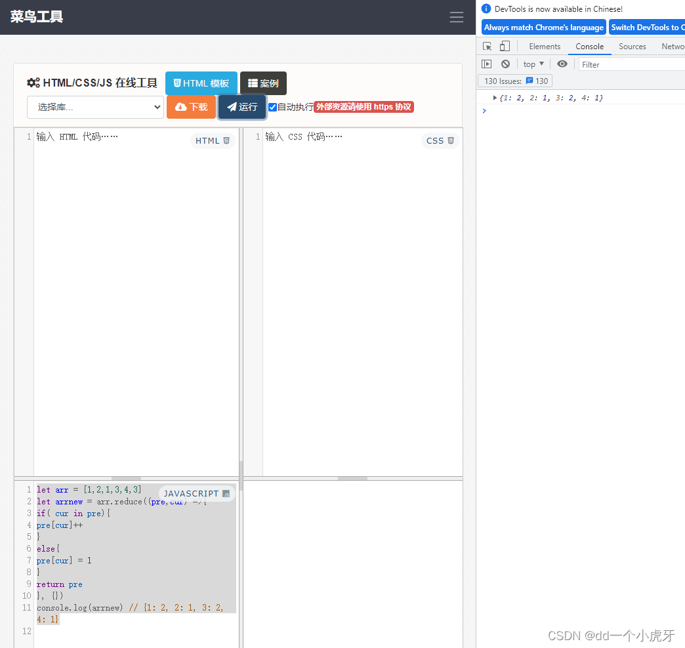685x648 pixels.
Task: Switch to the Elements tab
Action: pyautogui.click(x=545, y=47)
